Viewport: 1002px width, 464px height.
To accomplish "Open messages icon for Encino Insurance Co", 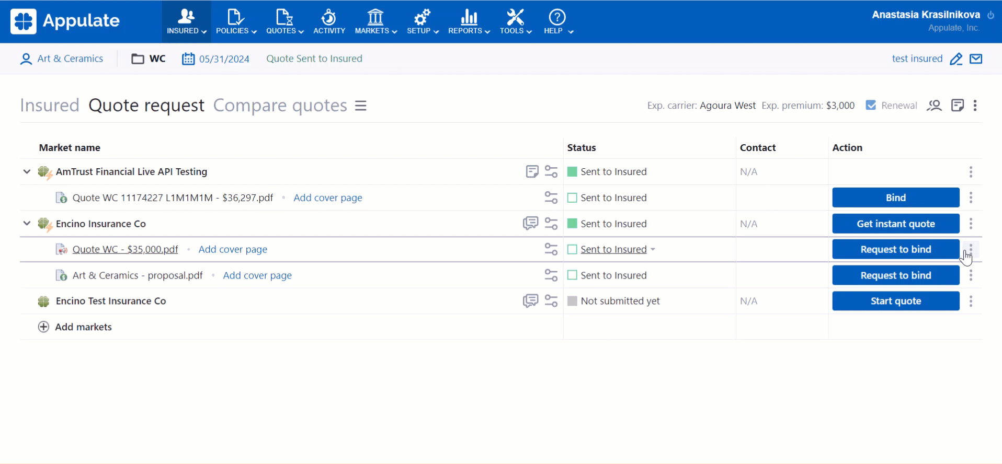I will coord(530,223).
